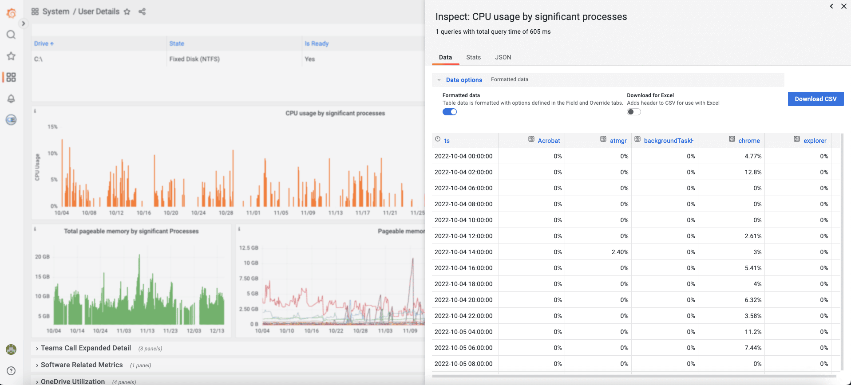Image resolution: width=851 pixels, height=385 pixels.
Task: Expand the Teams Call Expanded Detail row
Action: click(86, 348)
